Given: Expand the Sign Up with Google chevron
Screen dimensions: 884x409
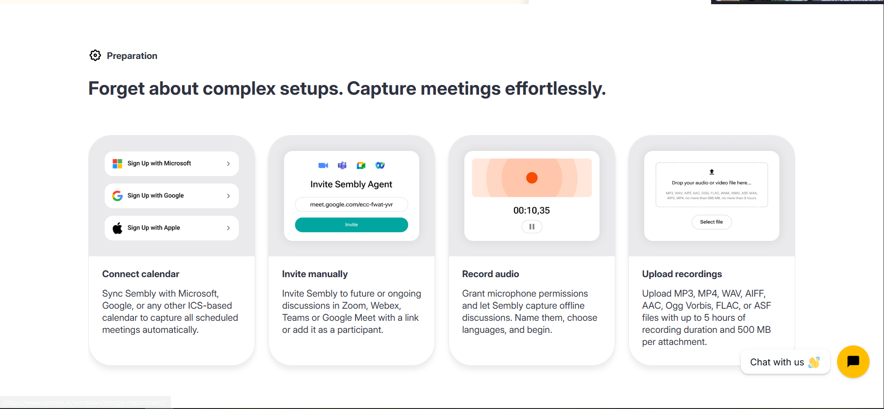Looking at the screenshot, I should 228,195.
